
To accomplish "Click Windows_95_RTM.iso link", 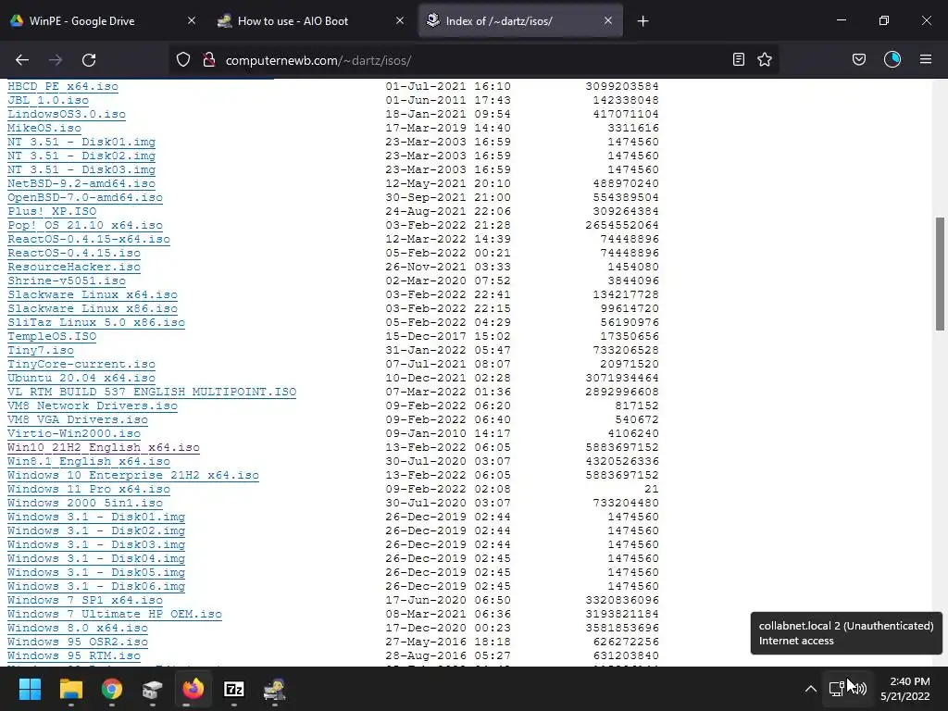I will [x=74, y=656].
